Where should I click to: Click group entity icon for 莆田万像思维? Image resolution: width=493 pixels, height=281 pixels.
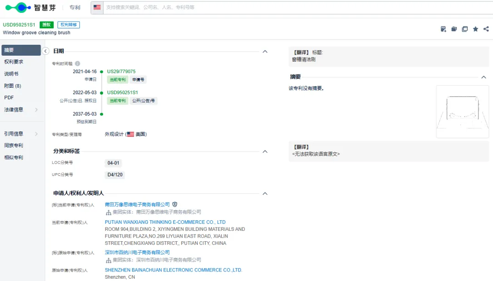coord(109,212)
